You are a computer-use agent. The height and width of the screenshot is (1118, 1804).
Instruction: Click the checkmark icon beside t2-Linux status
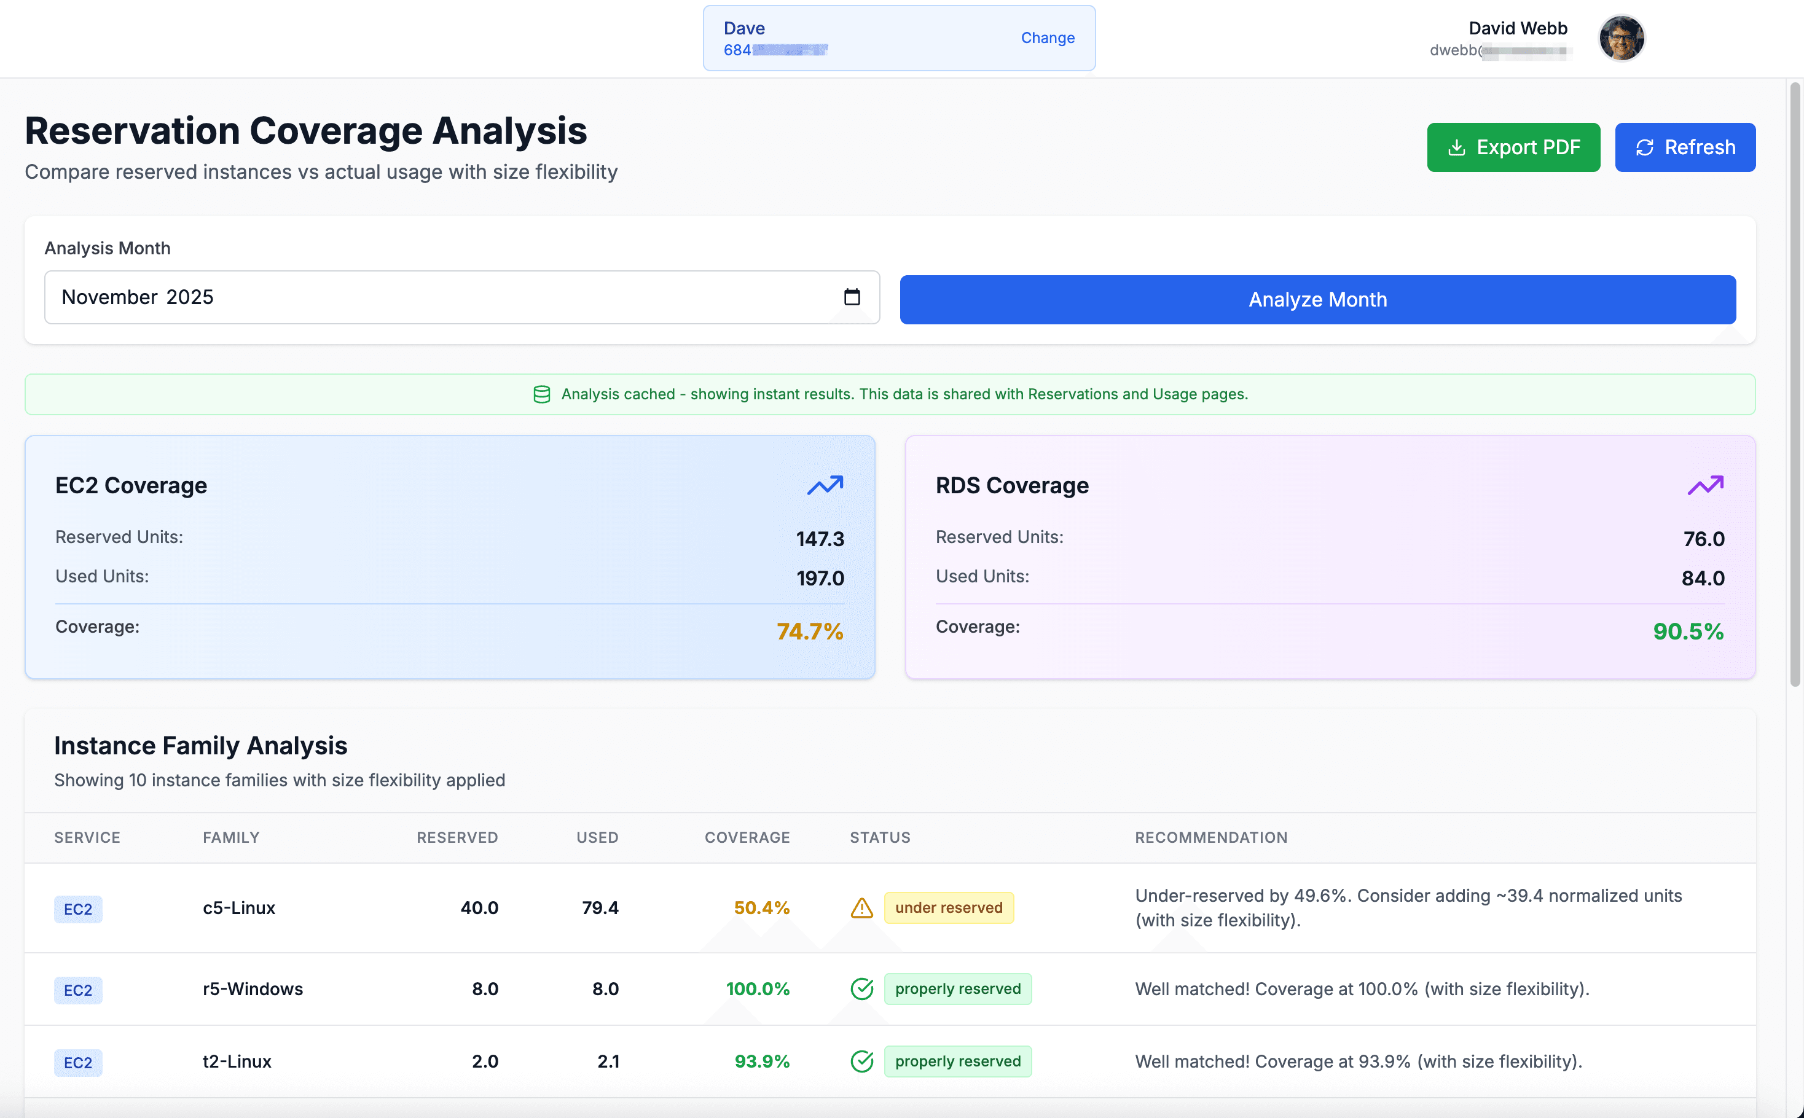(x=861, y=1061)
